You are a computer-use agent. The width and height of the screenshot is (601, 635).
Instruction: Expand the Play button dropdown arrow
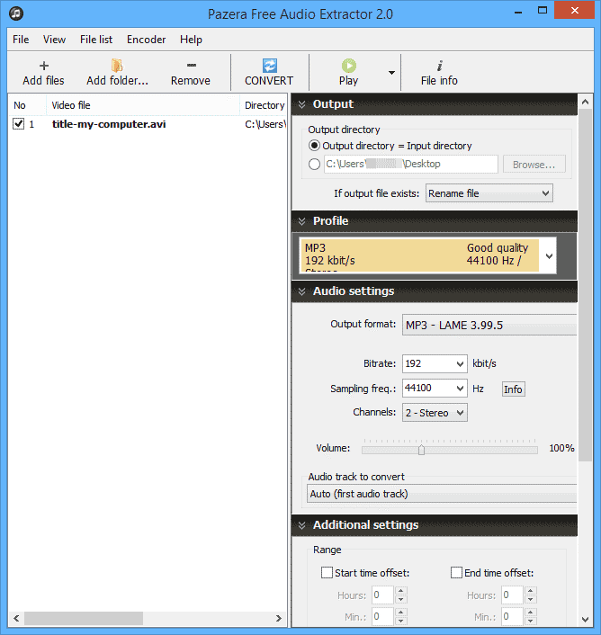391,73
